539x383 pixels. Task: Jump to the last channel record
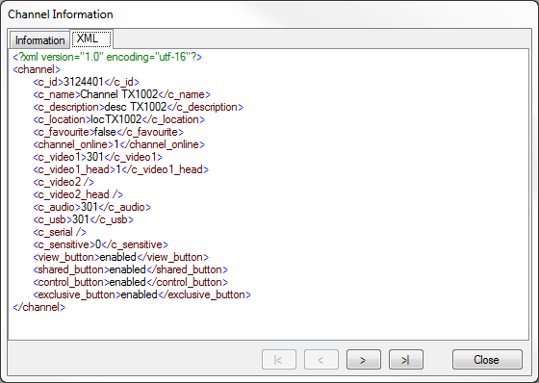point(405,360)
